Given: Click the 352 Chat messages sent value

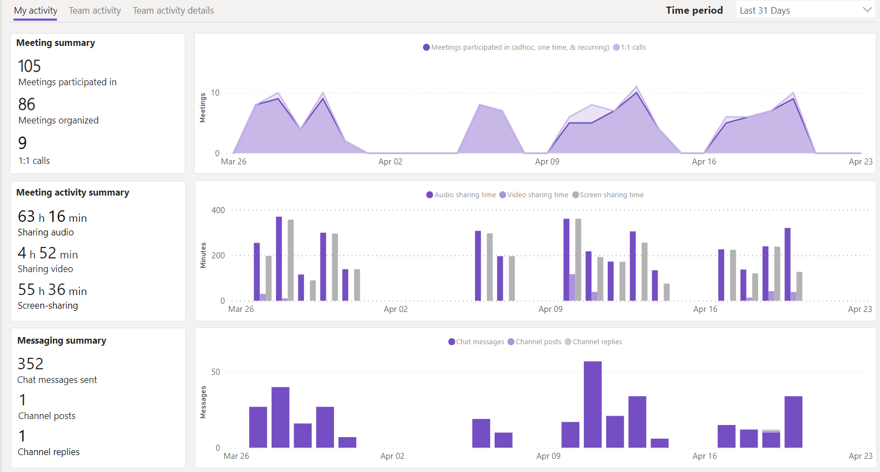Looking at the screenshot, I should click(31, 364).
